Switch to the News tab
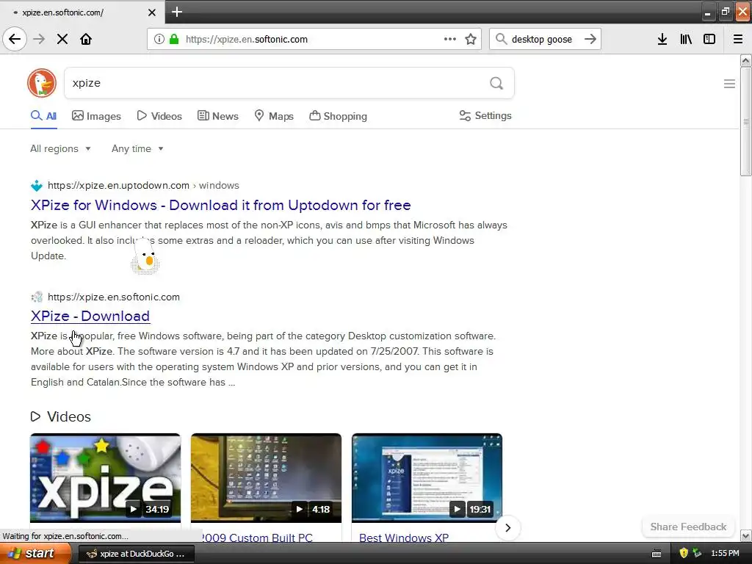Image resolution: width=752 pixels, height=564 pixels. (x=217, y=116)
